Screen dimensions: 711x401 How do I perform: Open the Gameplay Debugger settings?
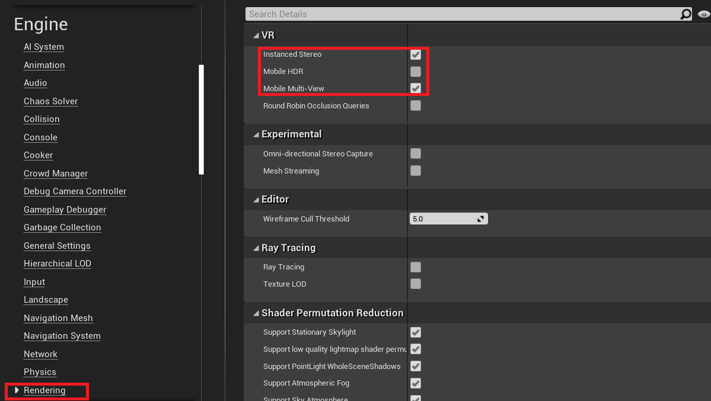pyautogui.click(x=65, y=209)
